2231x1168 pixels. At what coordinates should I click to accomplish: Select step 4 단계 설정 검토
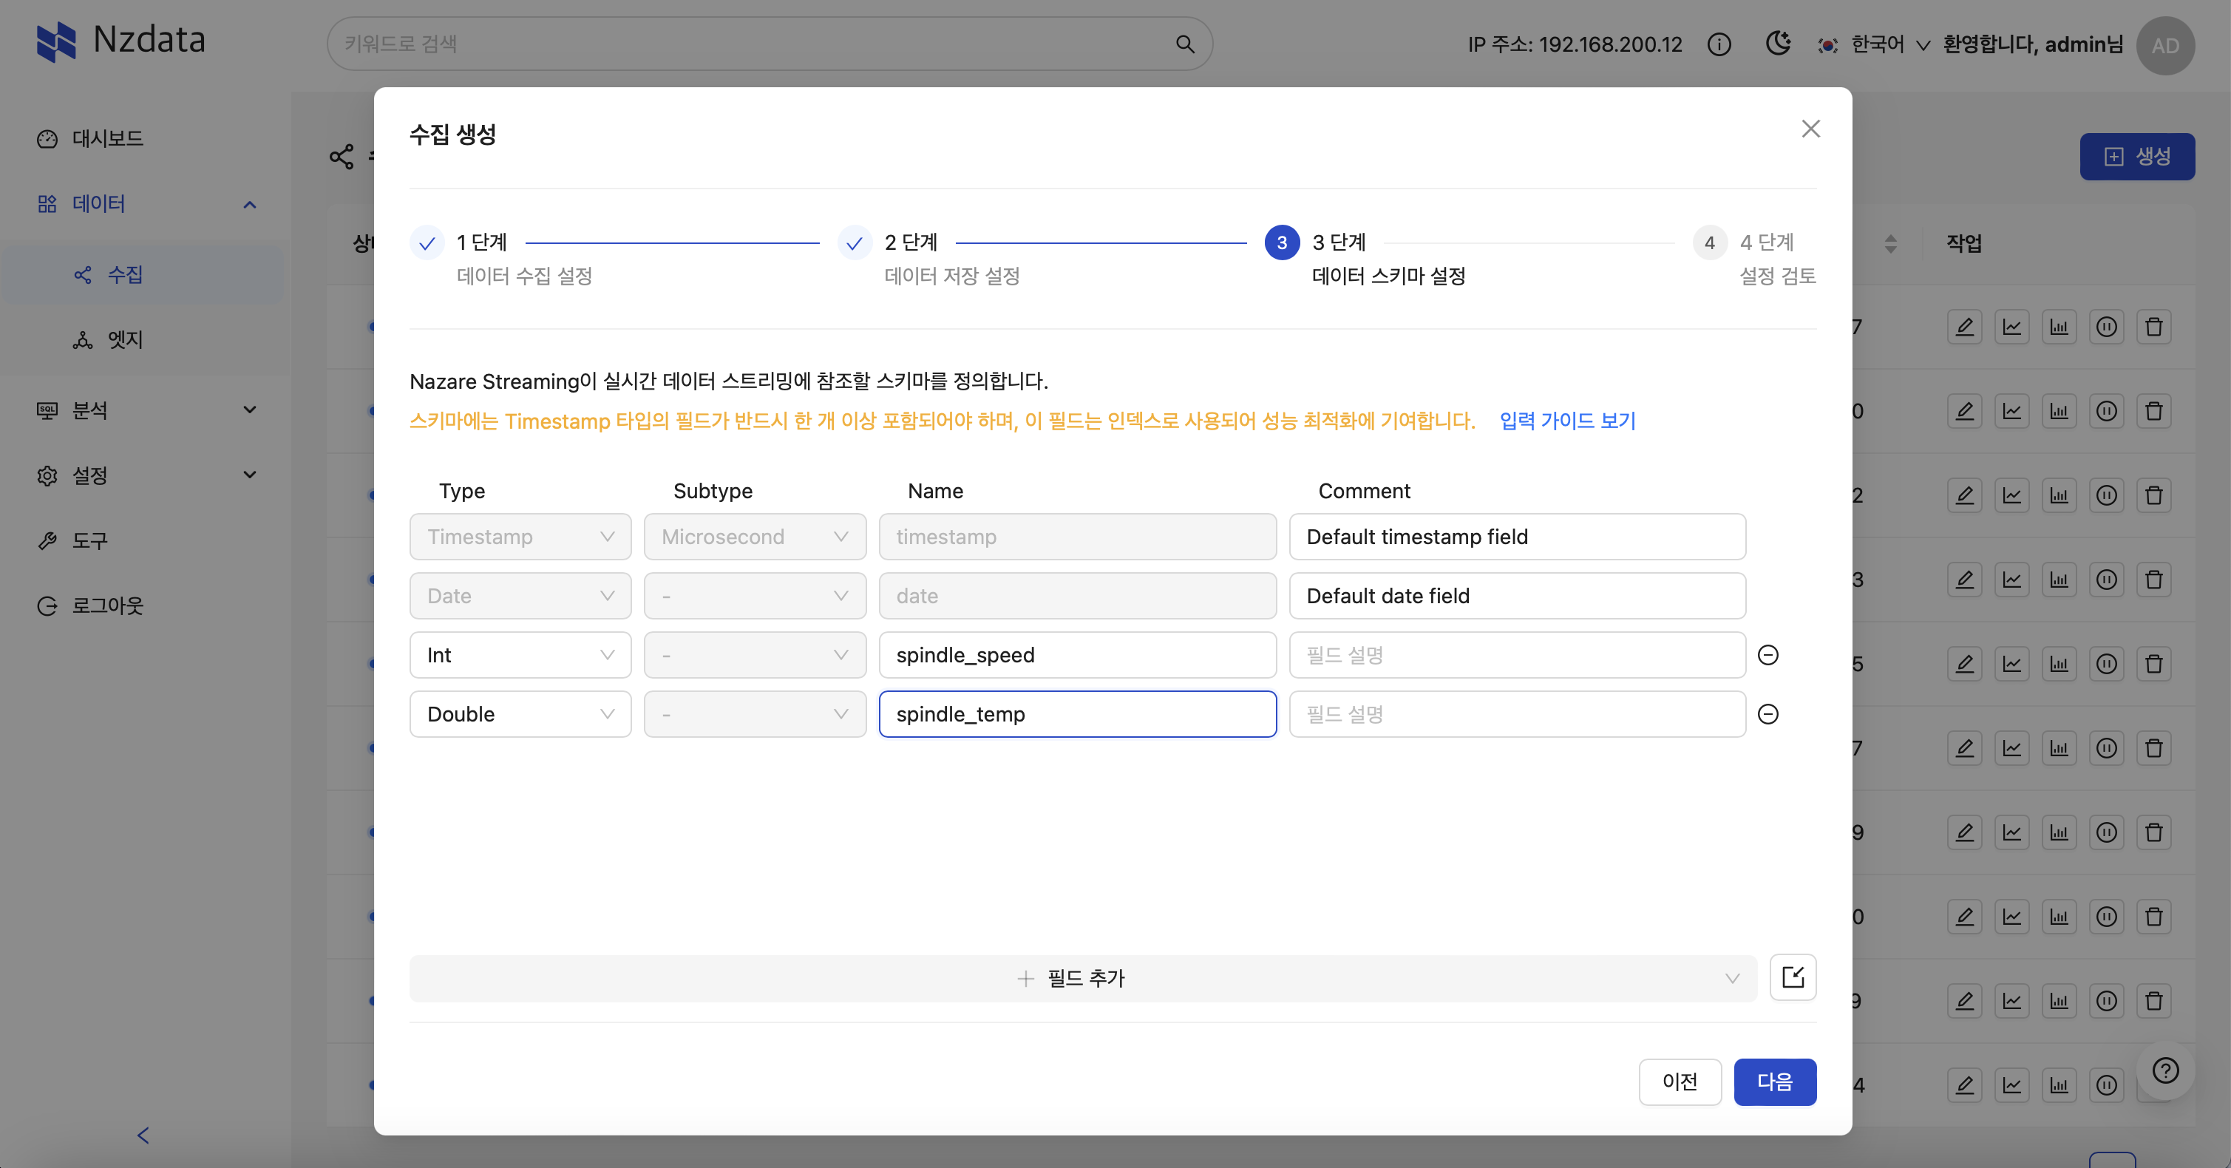point(1755,258)
